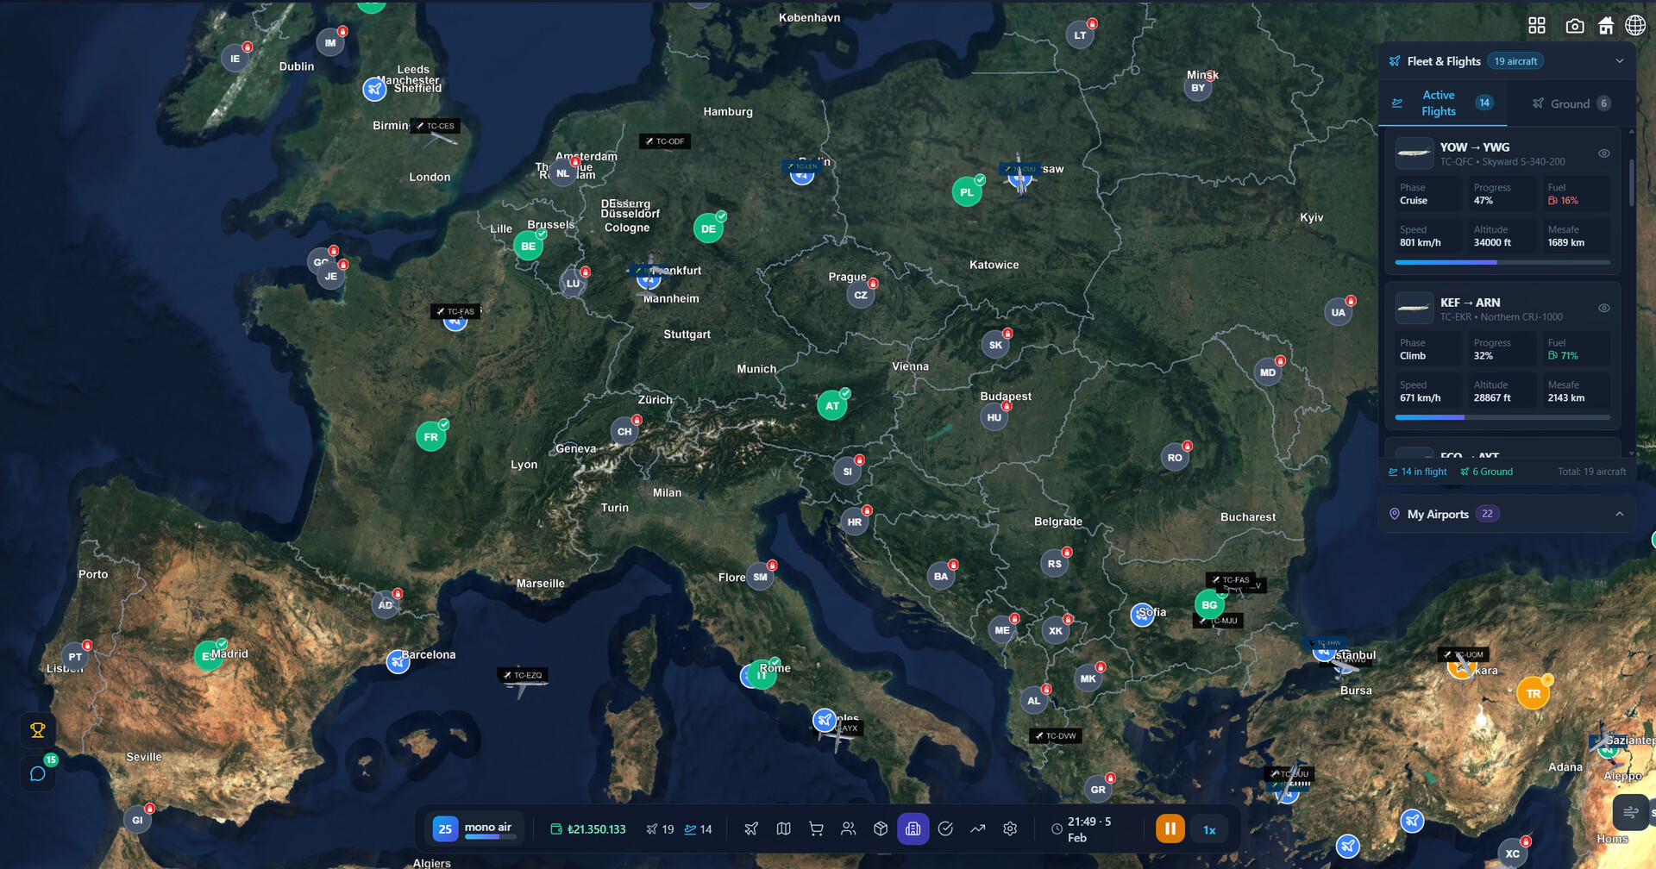Screen dimensions: 1656x869
Task: Open the shopping cart icon in bottom toolbar
Action: click(816, 828)
